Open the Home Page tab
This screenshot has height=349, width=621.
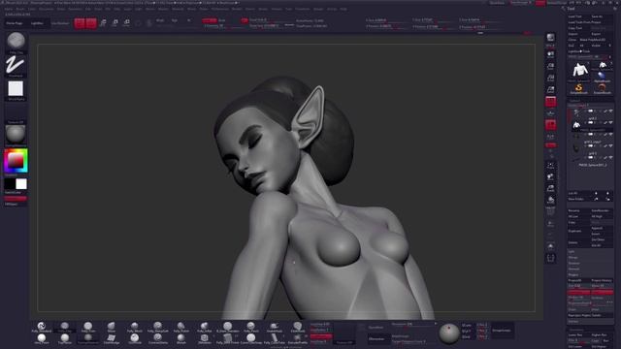click(x=15, y=23)
